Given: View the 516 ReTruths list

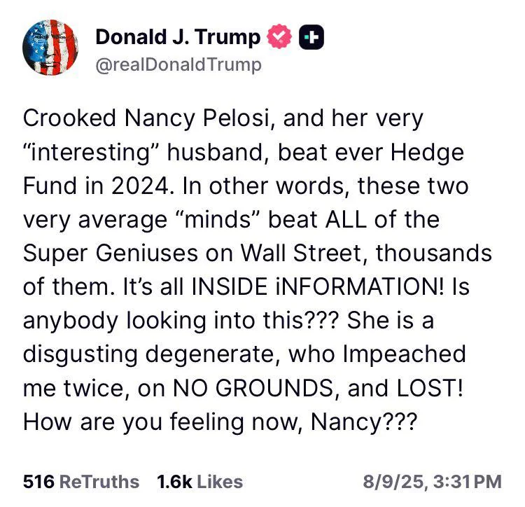Looking at the screenshot, I should coord(81,482).
